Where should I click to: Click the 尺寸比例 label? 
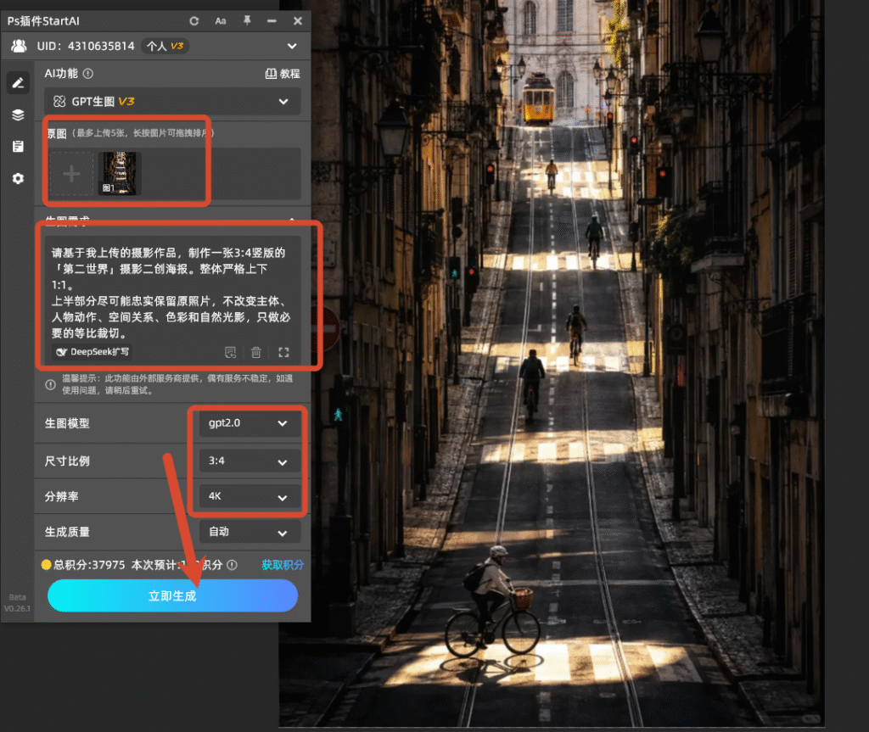point(67,461)
